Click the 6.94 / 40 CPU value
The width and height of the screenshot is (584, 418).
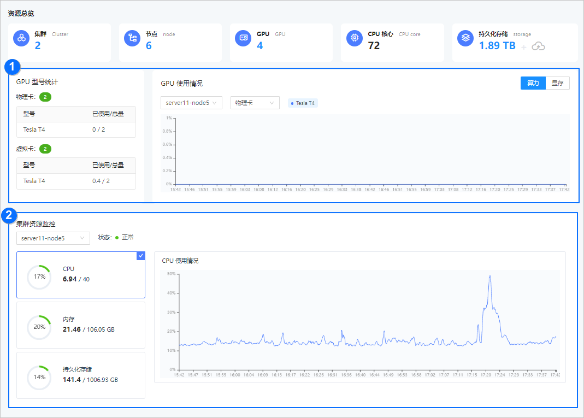[76, 279]
